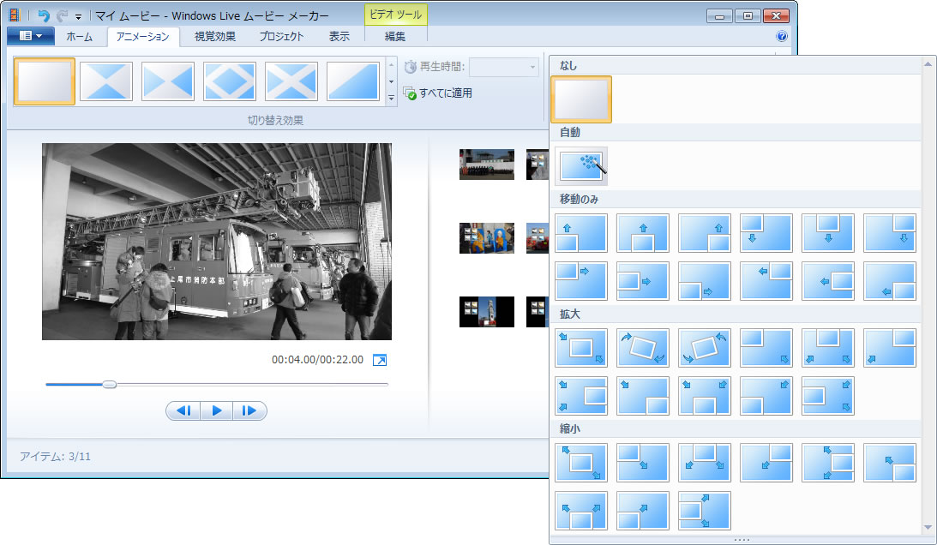Select the first storyboard clip thumbnail
The width and height of the screenshot is (937, 545).
(486, 164)
